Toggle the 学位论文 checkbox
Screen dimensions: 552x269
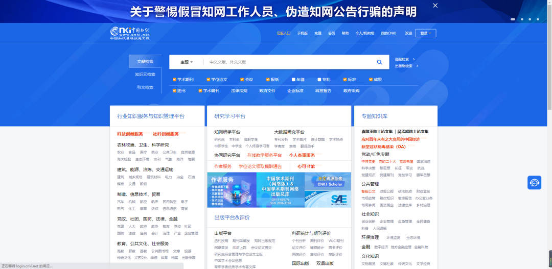(209, 80)
